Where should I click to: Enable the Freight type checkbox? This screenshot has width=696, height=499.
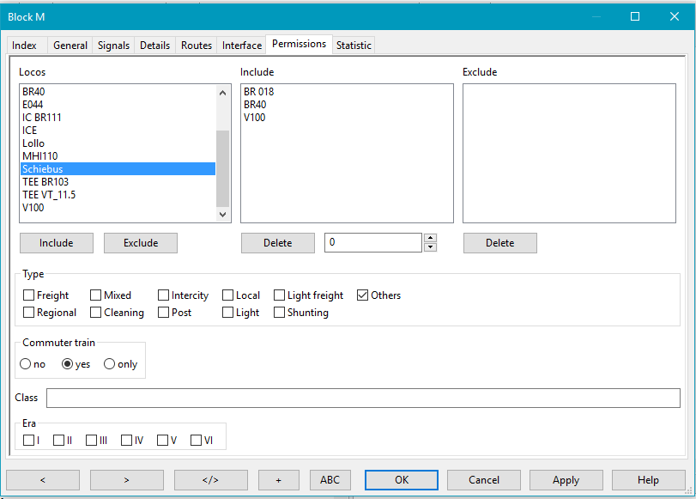tap(29, 295)
